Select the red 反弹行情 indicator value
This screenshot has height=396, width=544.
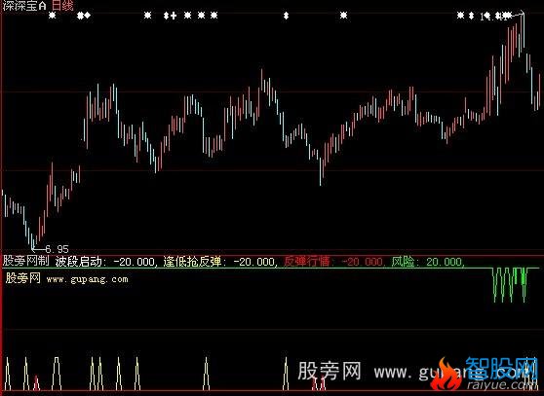tap(333, 262)
